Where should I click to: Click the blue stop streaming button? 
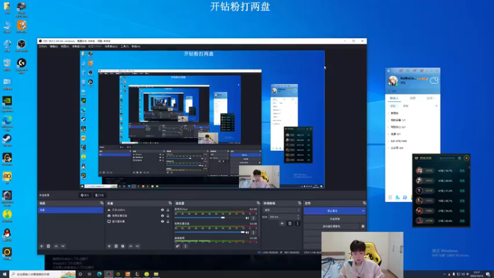tap(332, 211)
